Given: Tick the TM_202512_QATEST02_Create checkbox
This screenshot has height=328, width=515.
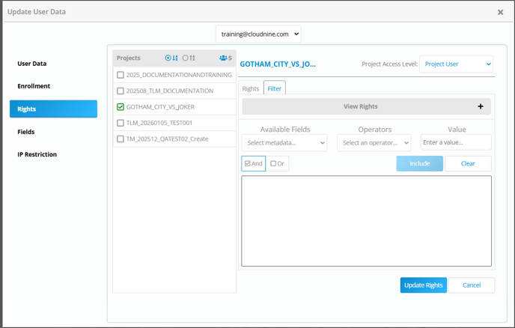Looking at the screenshot, I should tap(121, 139).
